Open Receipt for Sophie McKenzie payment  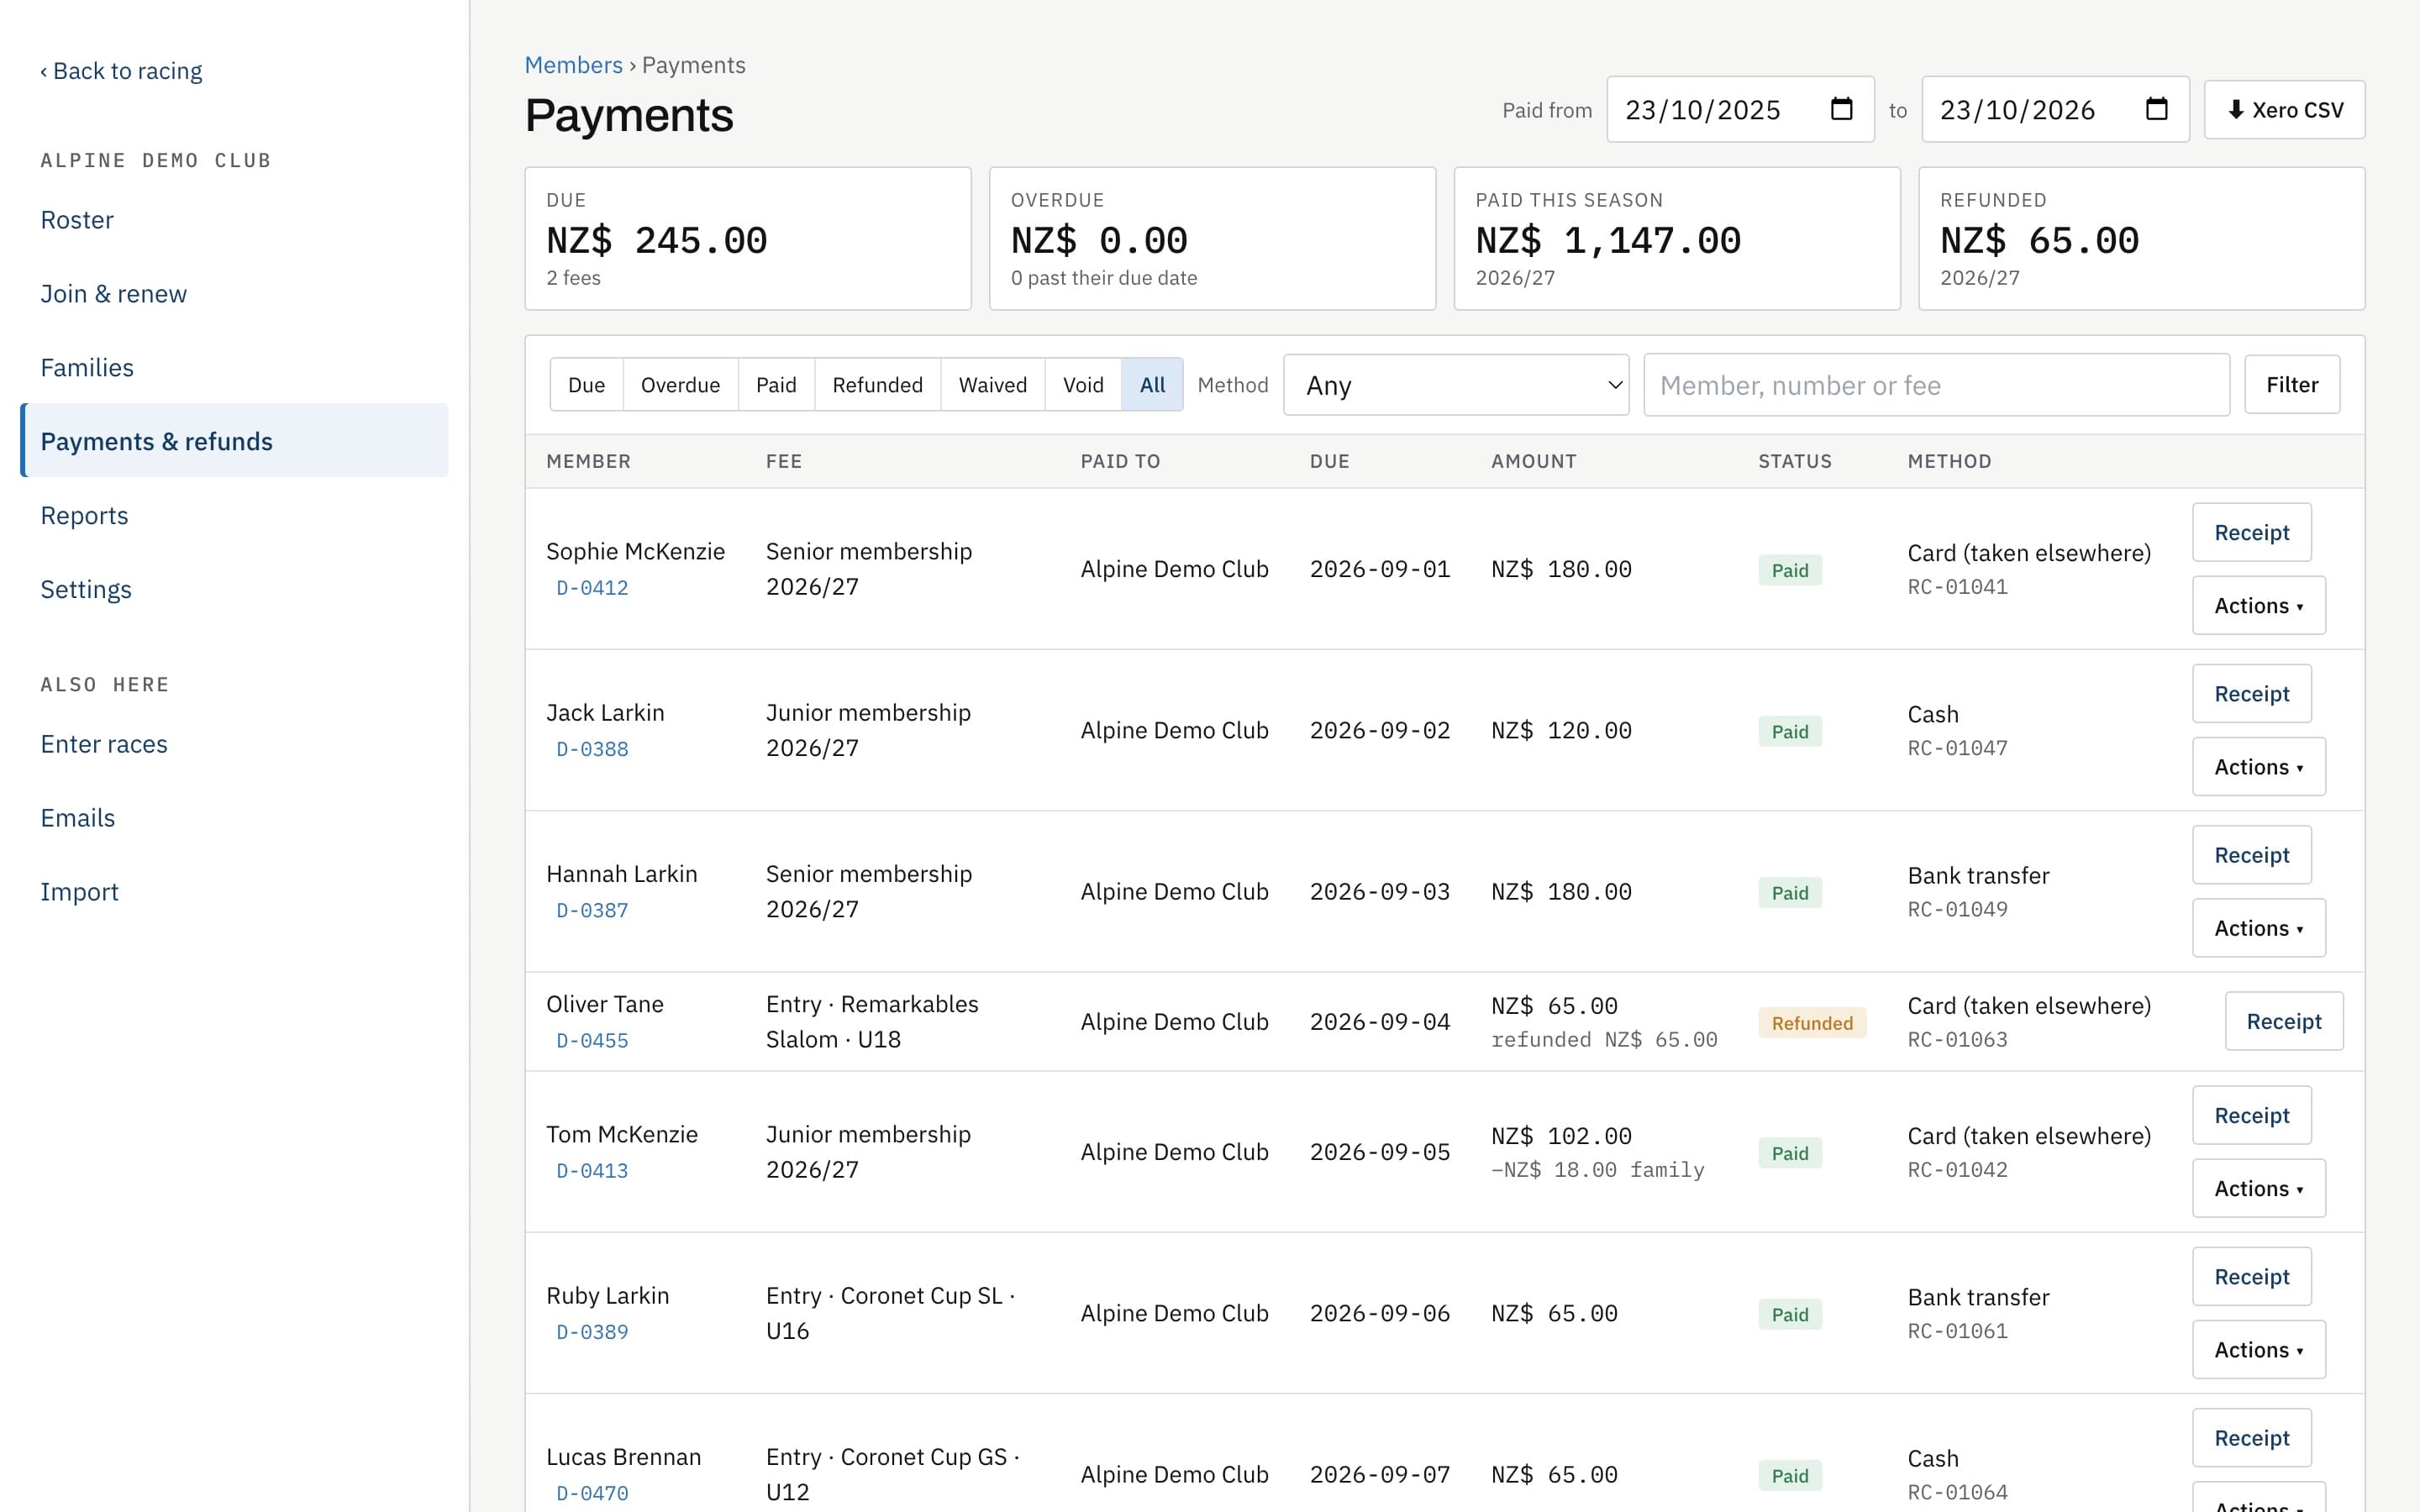click(2252, 533)
